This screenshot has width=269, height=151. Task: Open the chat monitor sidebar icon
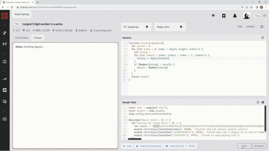tap(5, 90)
